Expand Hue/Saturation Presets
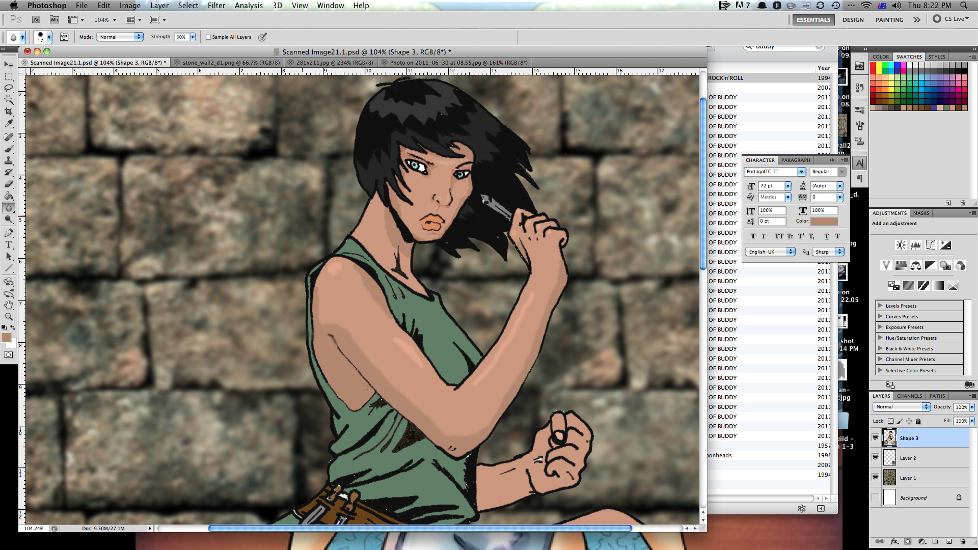 (x=880, y=338)
